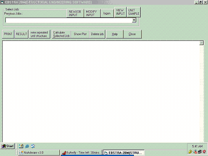The image size is (208, 156).
Task: Click the Close button in the toolbar
Action: (132, 34)
